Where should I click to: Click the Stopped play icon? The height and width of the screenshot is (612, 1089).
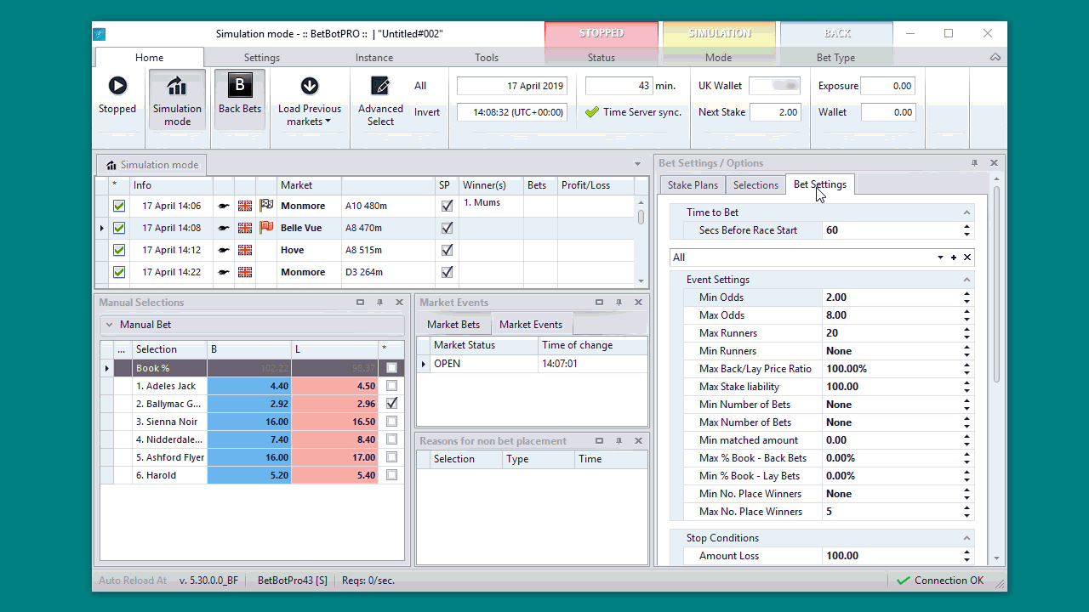coord(117,86)
